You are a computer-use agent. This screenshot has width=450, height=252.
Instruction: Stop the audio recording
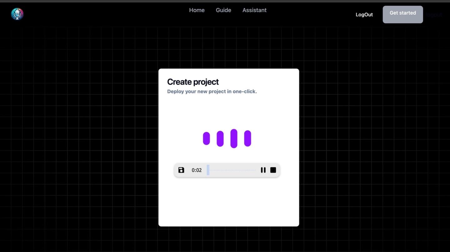pos(273,170)
